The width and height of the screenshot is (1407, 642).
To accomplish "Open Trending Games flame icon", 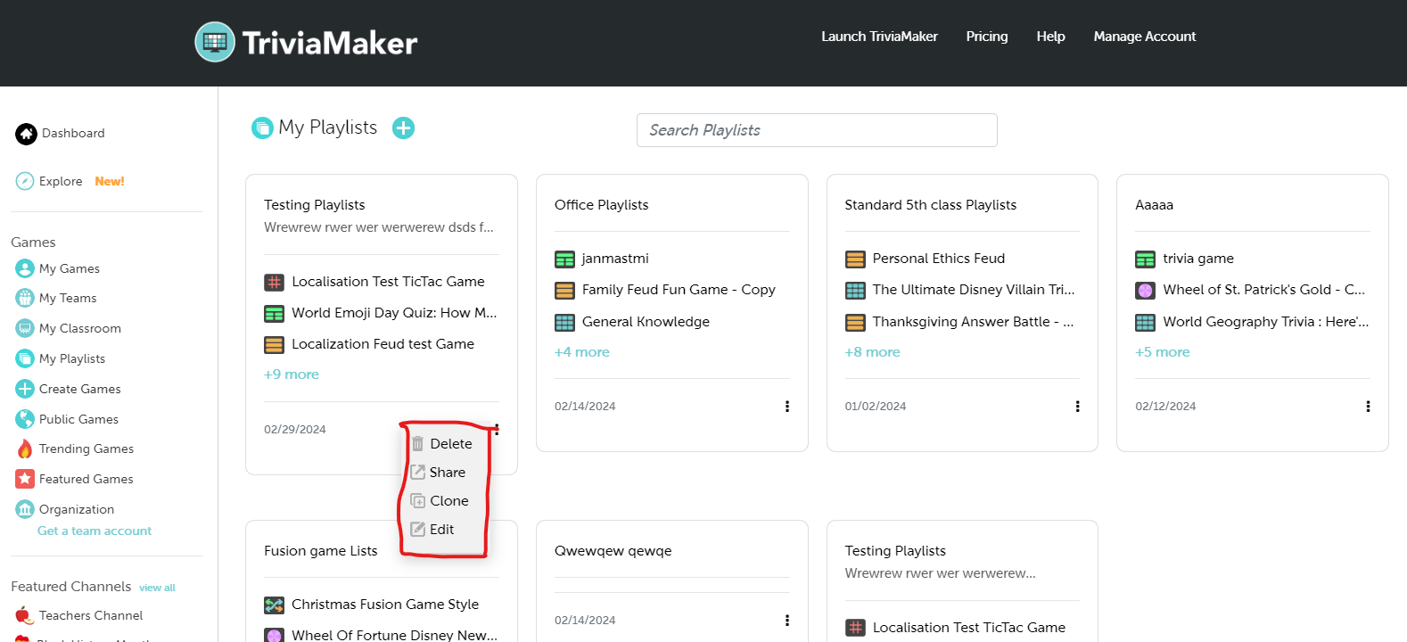I will 25,449.
